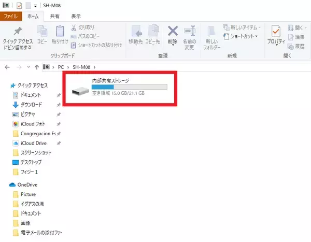Viewport: 311px width, 242px height.
Task: Click the device icon in address bar
Action: pyautogui.click(x=47, y=67)
